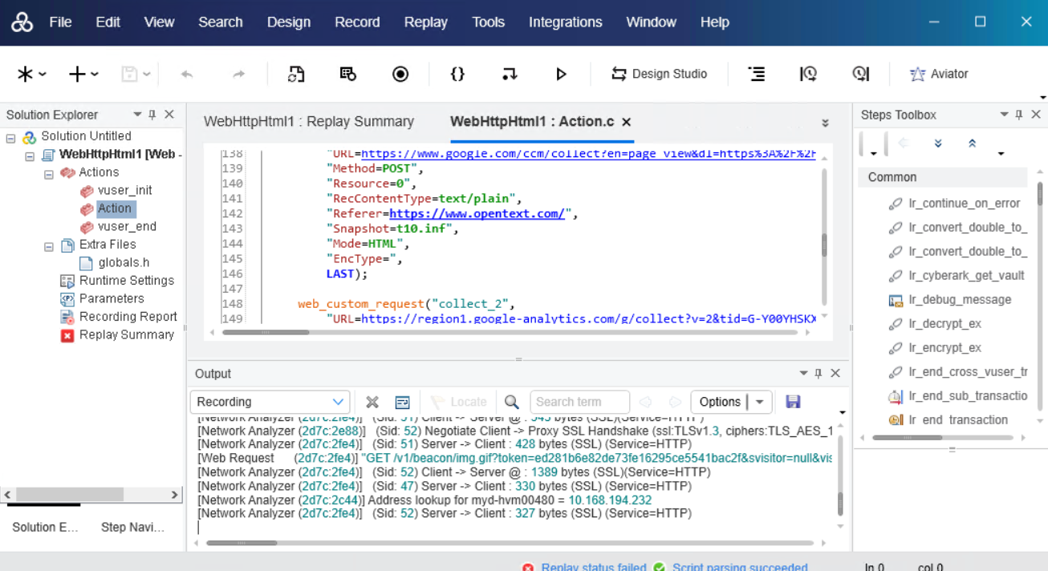The image size is (1048, 571).
Task: Open the Replay menu
Action: click(x=425, y=22)
